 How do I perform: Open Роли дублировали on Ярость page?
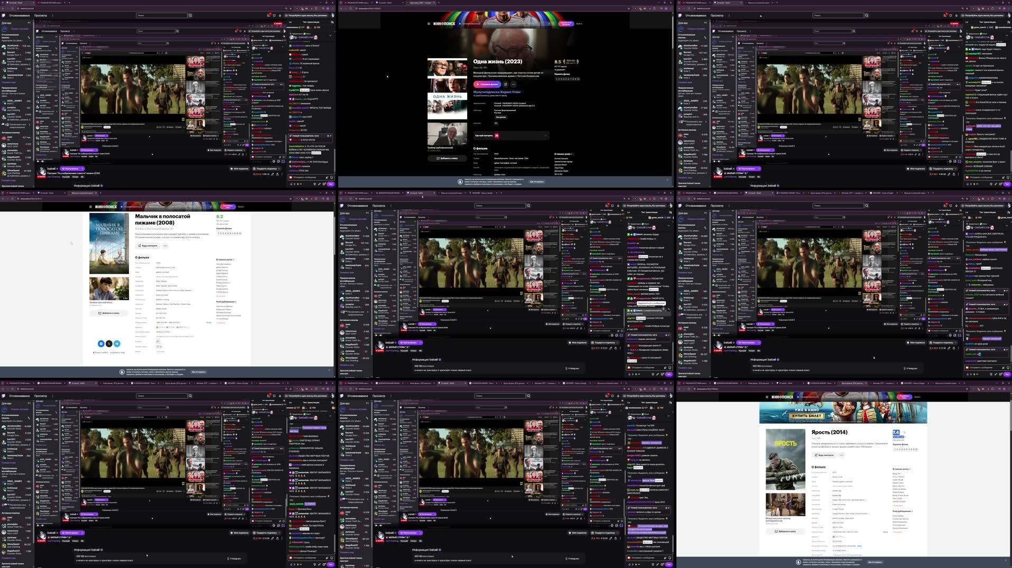[x=903, y=511]
